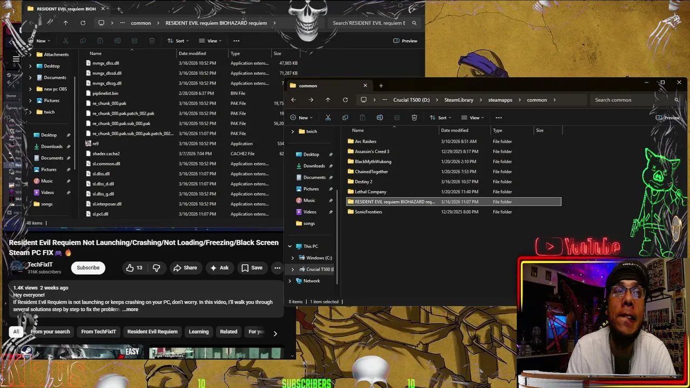Viewport: 690px width, 388px height.
Task: Go up one folder in common window
Action: click(x=328, y=100)
